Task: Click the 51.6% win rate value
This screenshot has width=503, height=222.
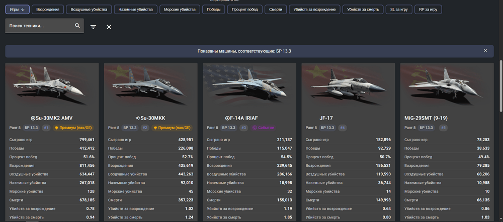Action: 89,157
